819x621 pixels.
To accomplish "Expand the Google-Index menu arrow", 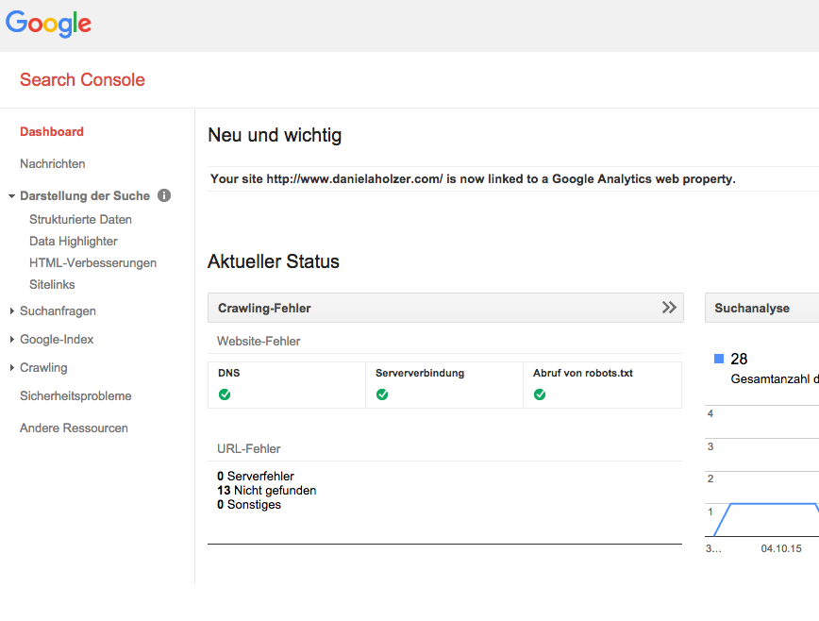I will tap(11, 340).
